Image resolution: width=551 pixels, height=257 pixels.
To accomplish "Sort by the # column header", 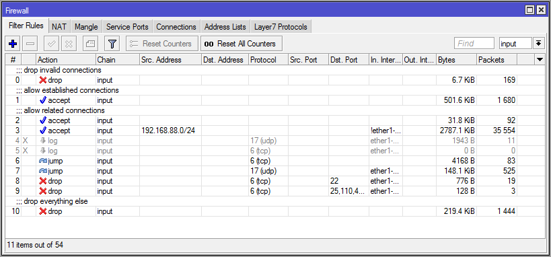I will pyautogui.click(x=13, y=60).
